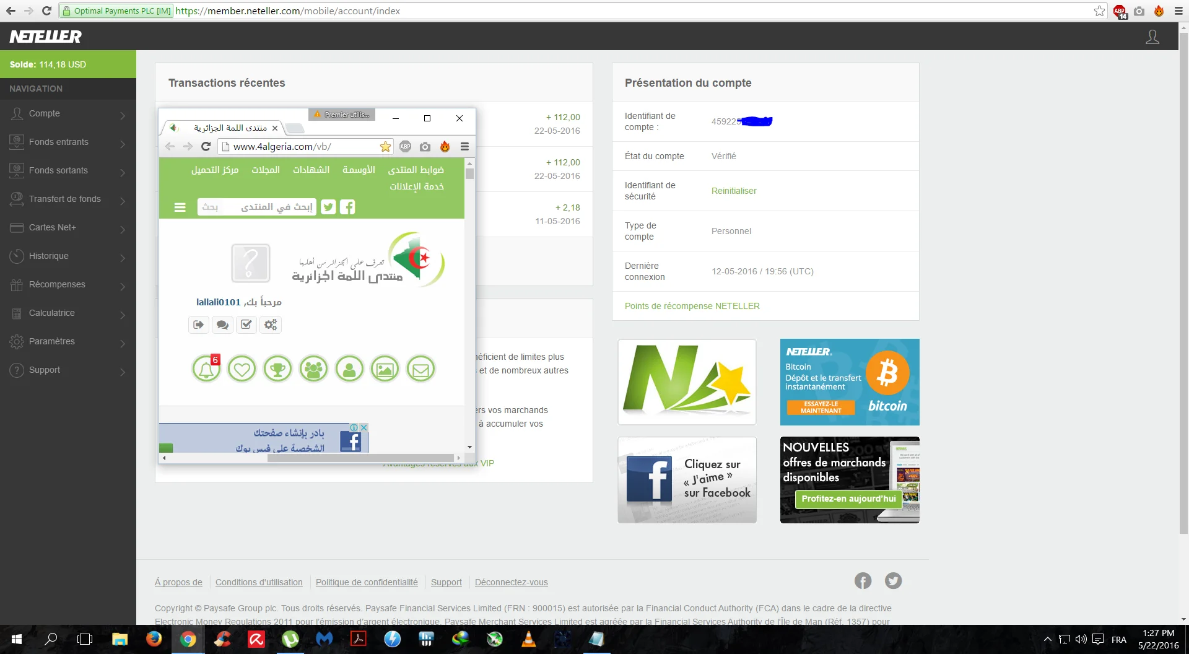1189x654 pixels.
Task: Toggle the Adblock Plus extension icon
Action: tap(1120, 11)
